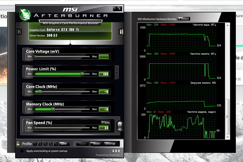Close the Afterburner window
Screen dimensions: 243x162
[119, 9]
